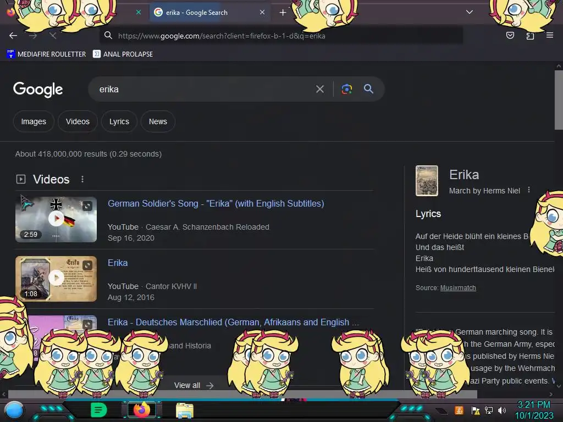
Task: Click the Erika knowledge panel title
Action: click(x=464, y=175)
